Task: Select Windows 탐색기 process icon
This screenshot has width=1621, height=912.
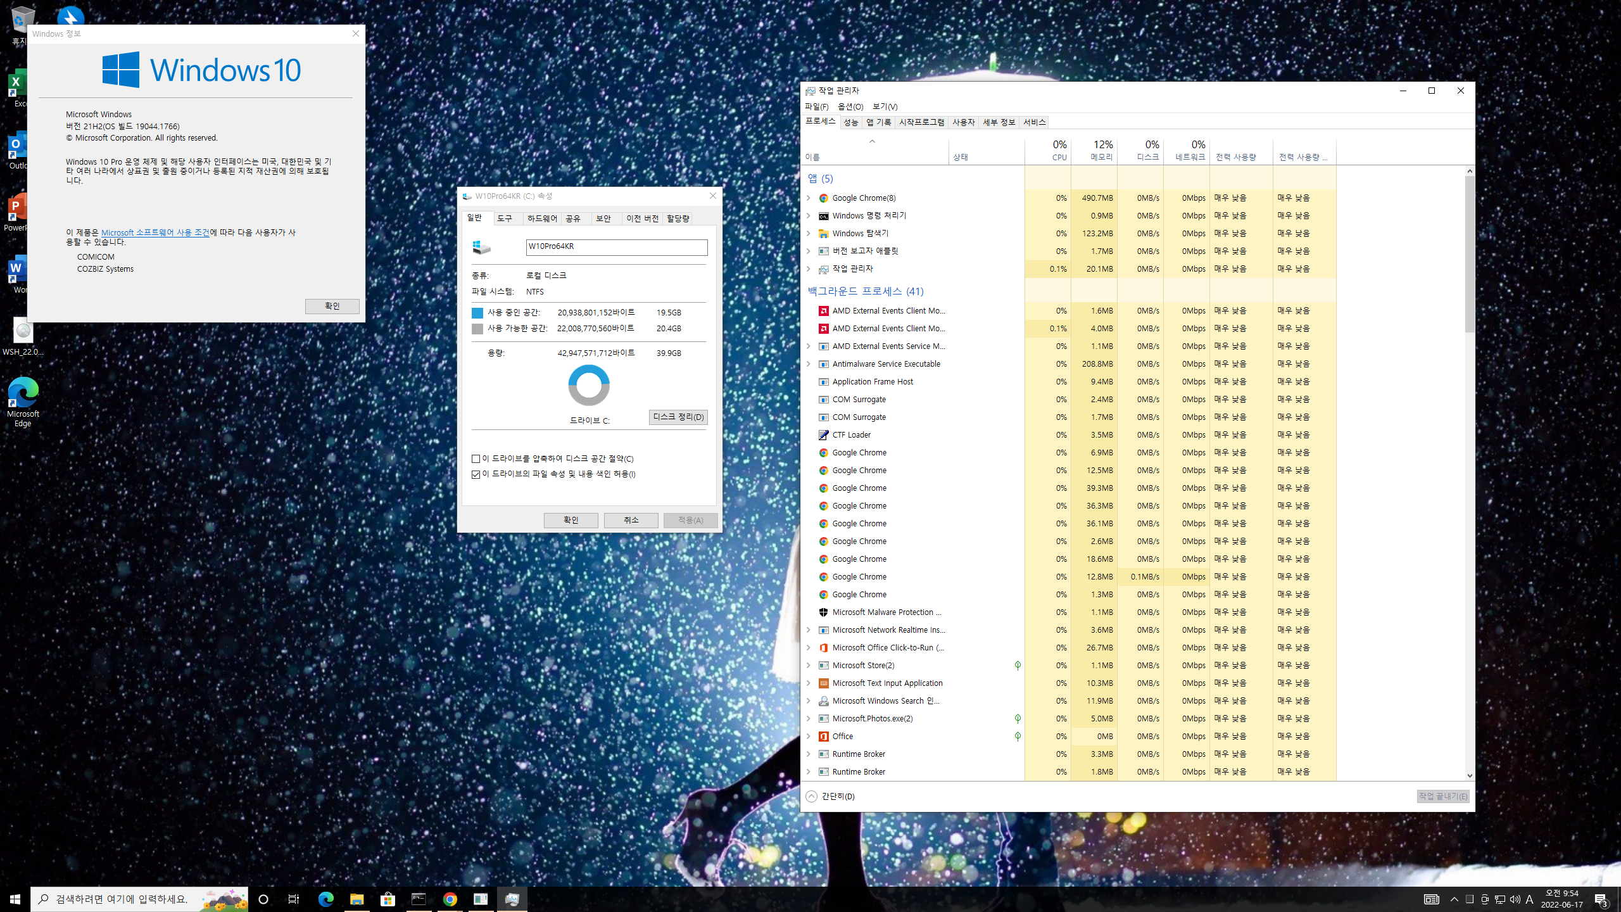Action: [x=823, y=234]
